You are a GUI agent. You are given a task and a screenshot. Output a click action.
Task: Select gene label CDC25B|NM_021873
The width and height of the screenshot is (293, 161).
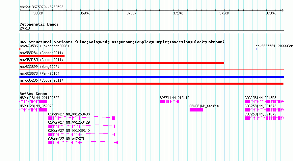pyautogui.click(x=260, y=106)
